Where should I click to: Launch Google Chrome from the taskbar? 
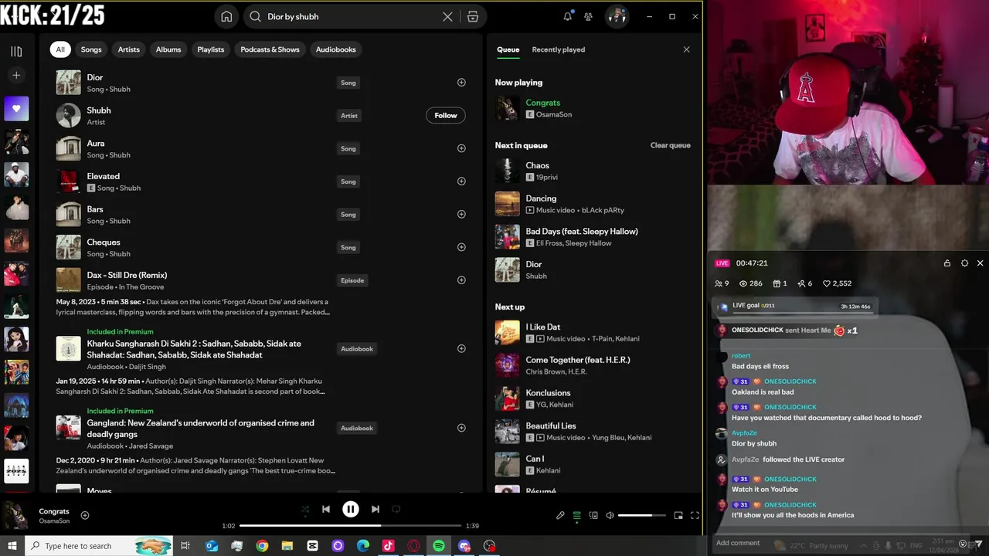tap(262, 546)
